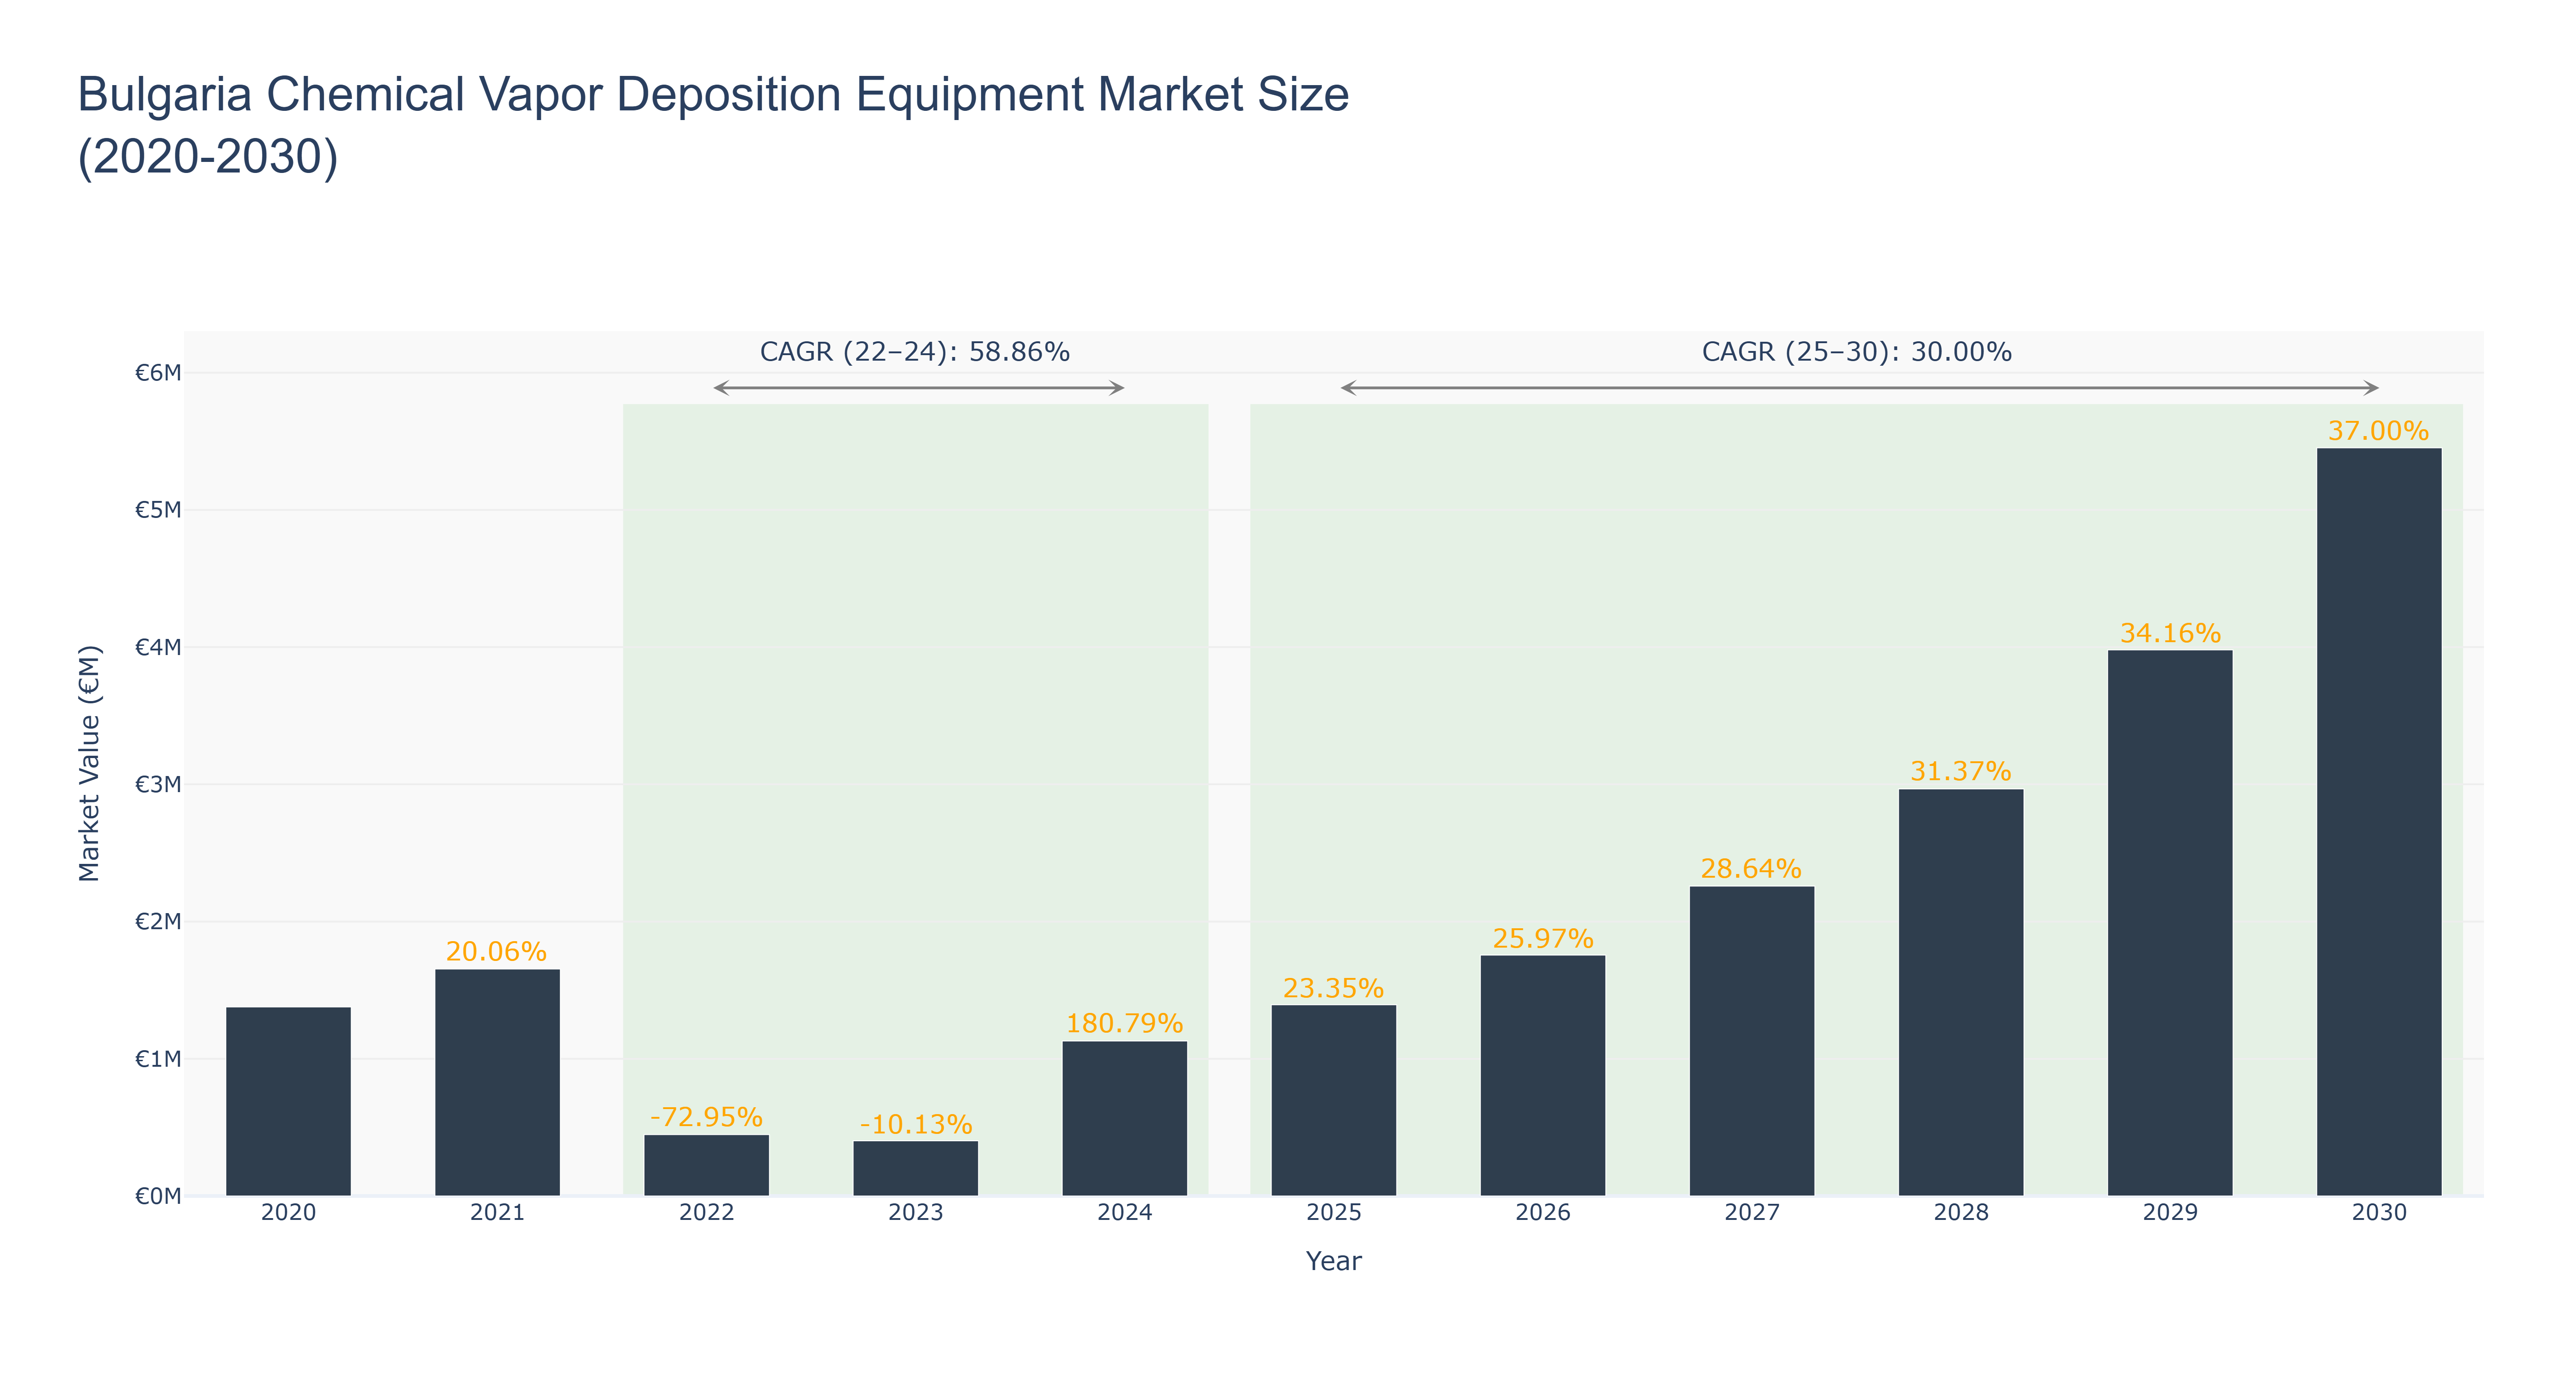2576x1380 pixels.
Task: Click the €2M y-axis tick label
Action: [x=158, y=921]
